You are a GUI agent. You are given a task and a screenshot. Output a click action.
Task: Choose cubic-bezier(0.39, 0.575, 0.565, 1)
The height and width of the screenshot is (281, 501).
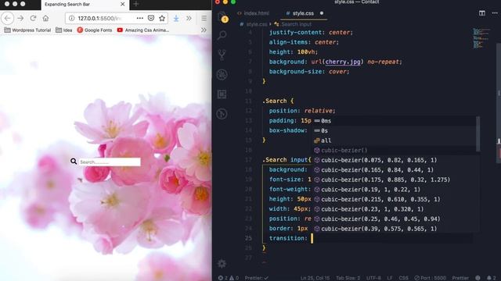395,229
